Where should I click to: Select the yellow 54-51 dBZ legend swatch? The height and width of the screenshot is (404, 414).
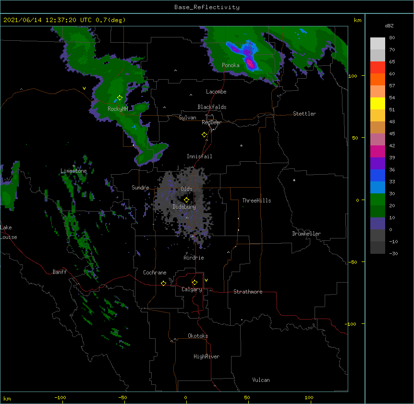pyautogui.click(x=377, y=103)
